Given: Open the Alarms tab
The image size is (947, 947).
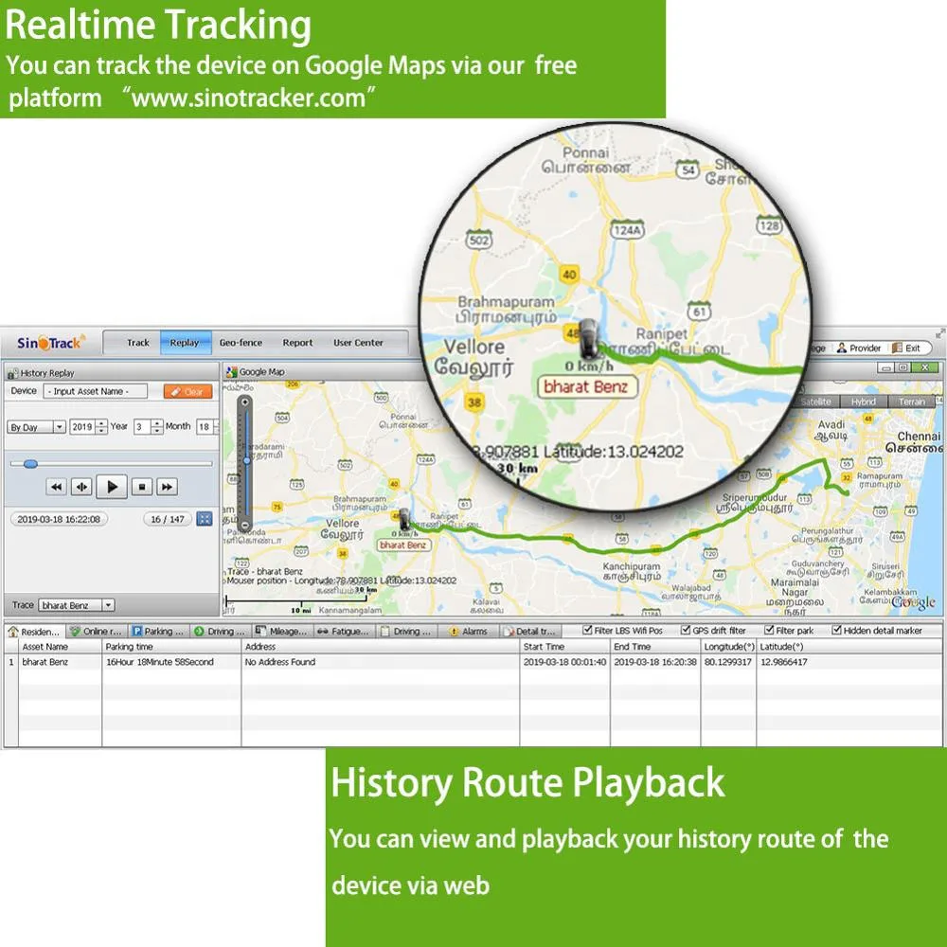Looking at the screenshot, I should [x=469, y=631].
